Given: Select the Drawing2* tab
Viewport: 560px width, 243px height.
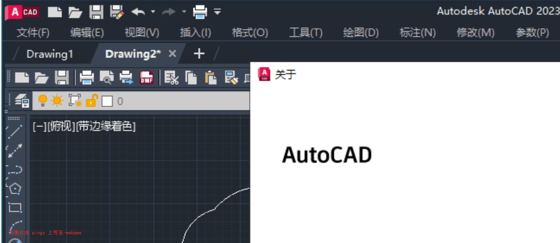Looking at the screenshot, I should (133, 54).
